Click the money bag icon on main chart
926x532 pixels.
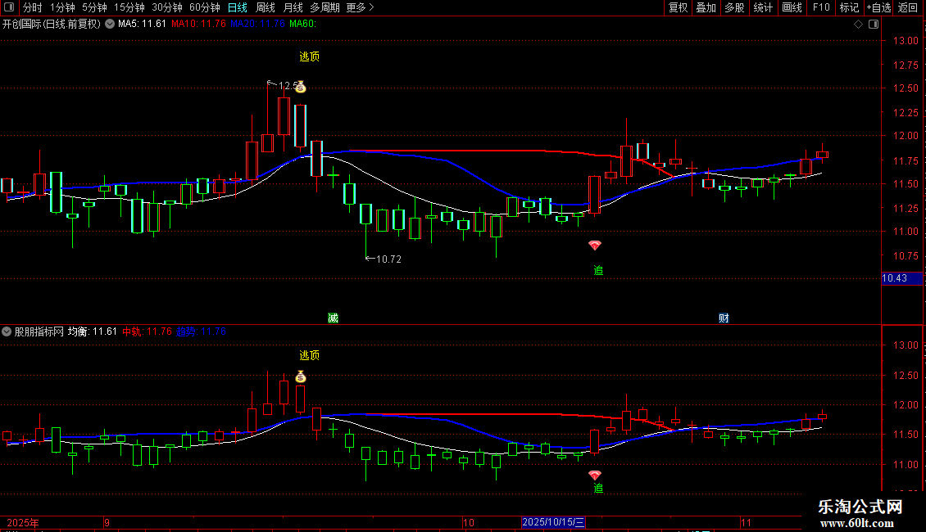(301, 87)
